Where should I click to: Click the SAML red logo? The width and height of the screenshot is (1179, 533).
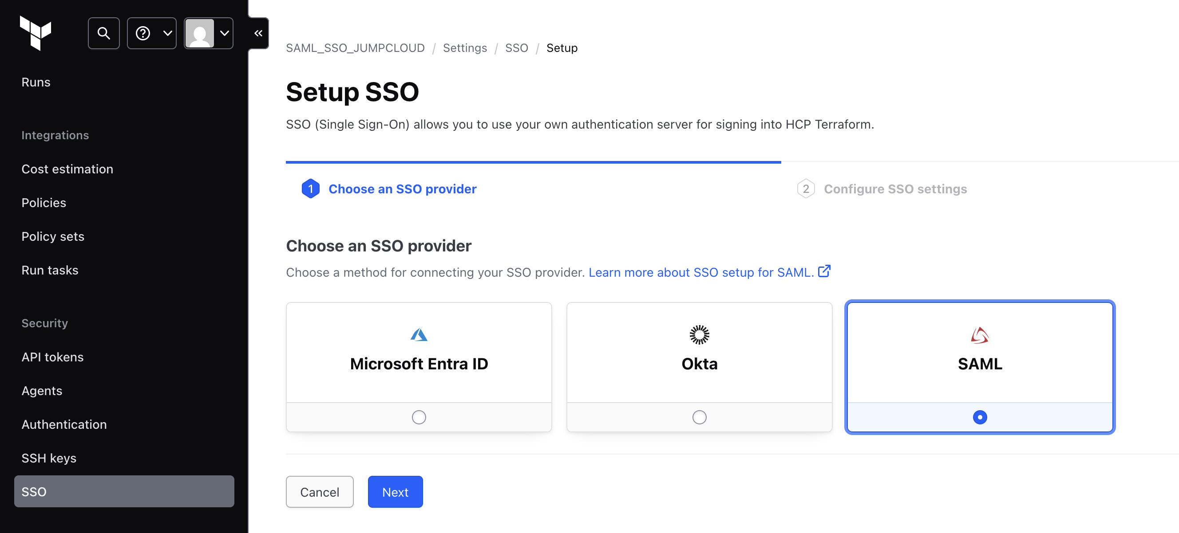(x=979, y=335)
